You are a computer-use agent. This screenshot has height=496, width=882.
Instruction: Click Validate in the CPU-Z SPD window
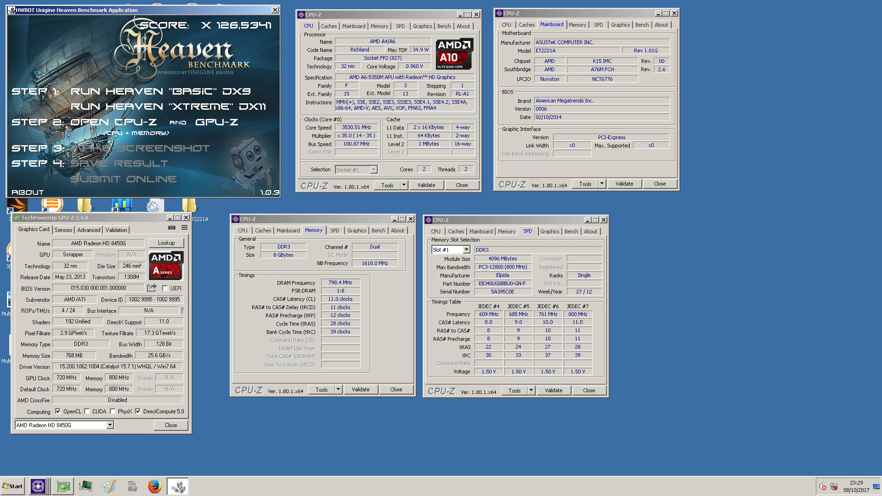tap(554, 390)
